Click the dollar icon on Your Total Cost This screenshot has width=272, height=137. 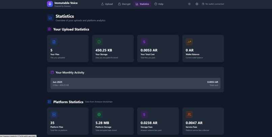click(x=144, y=42)
